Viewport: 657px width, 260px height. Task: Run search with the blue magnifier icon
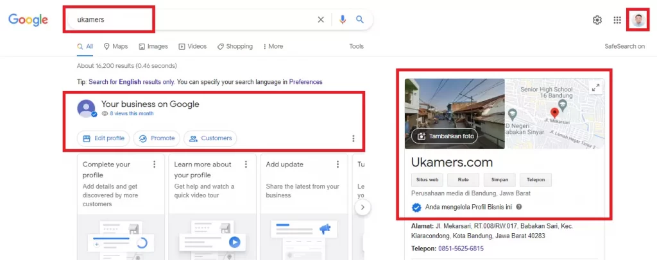click(360, 19)
